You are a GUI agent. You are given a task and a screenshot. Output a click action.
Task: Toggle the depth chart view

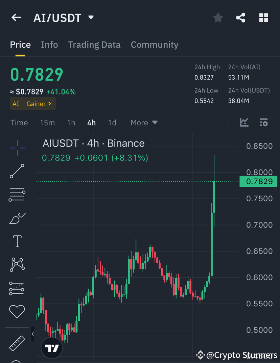244,123
